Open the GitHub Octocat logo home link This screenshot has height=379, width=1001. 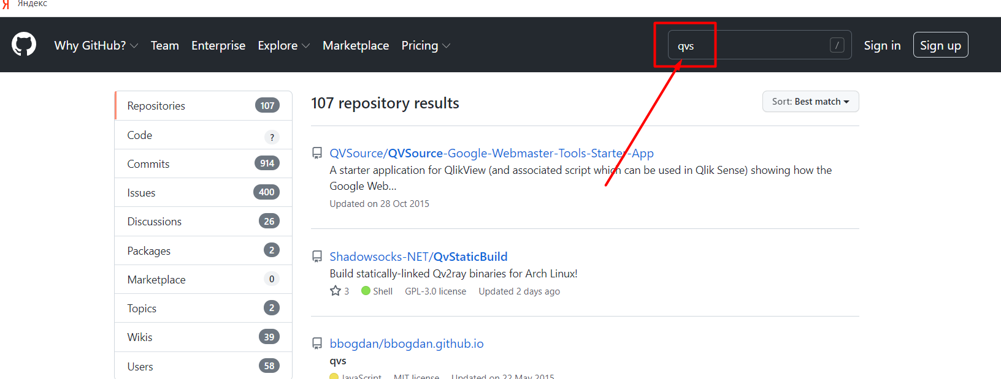24,45
